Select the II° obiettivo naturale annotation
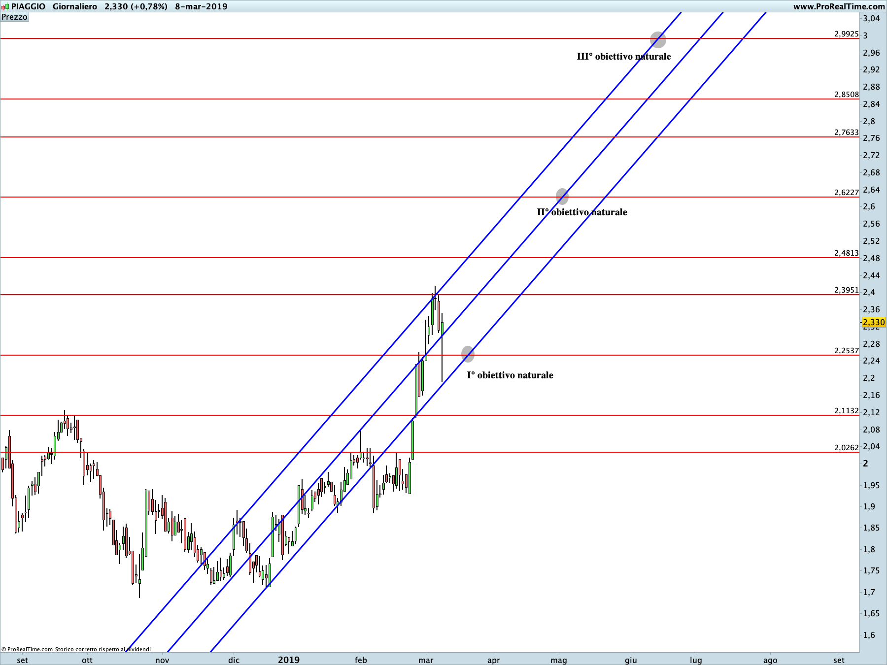Viewport: 887px width, 665px height. pyautogui.click(x=582, y=212)
